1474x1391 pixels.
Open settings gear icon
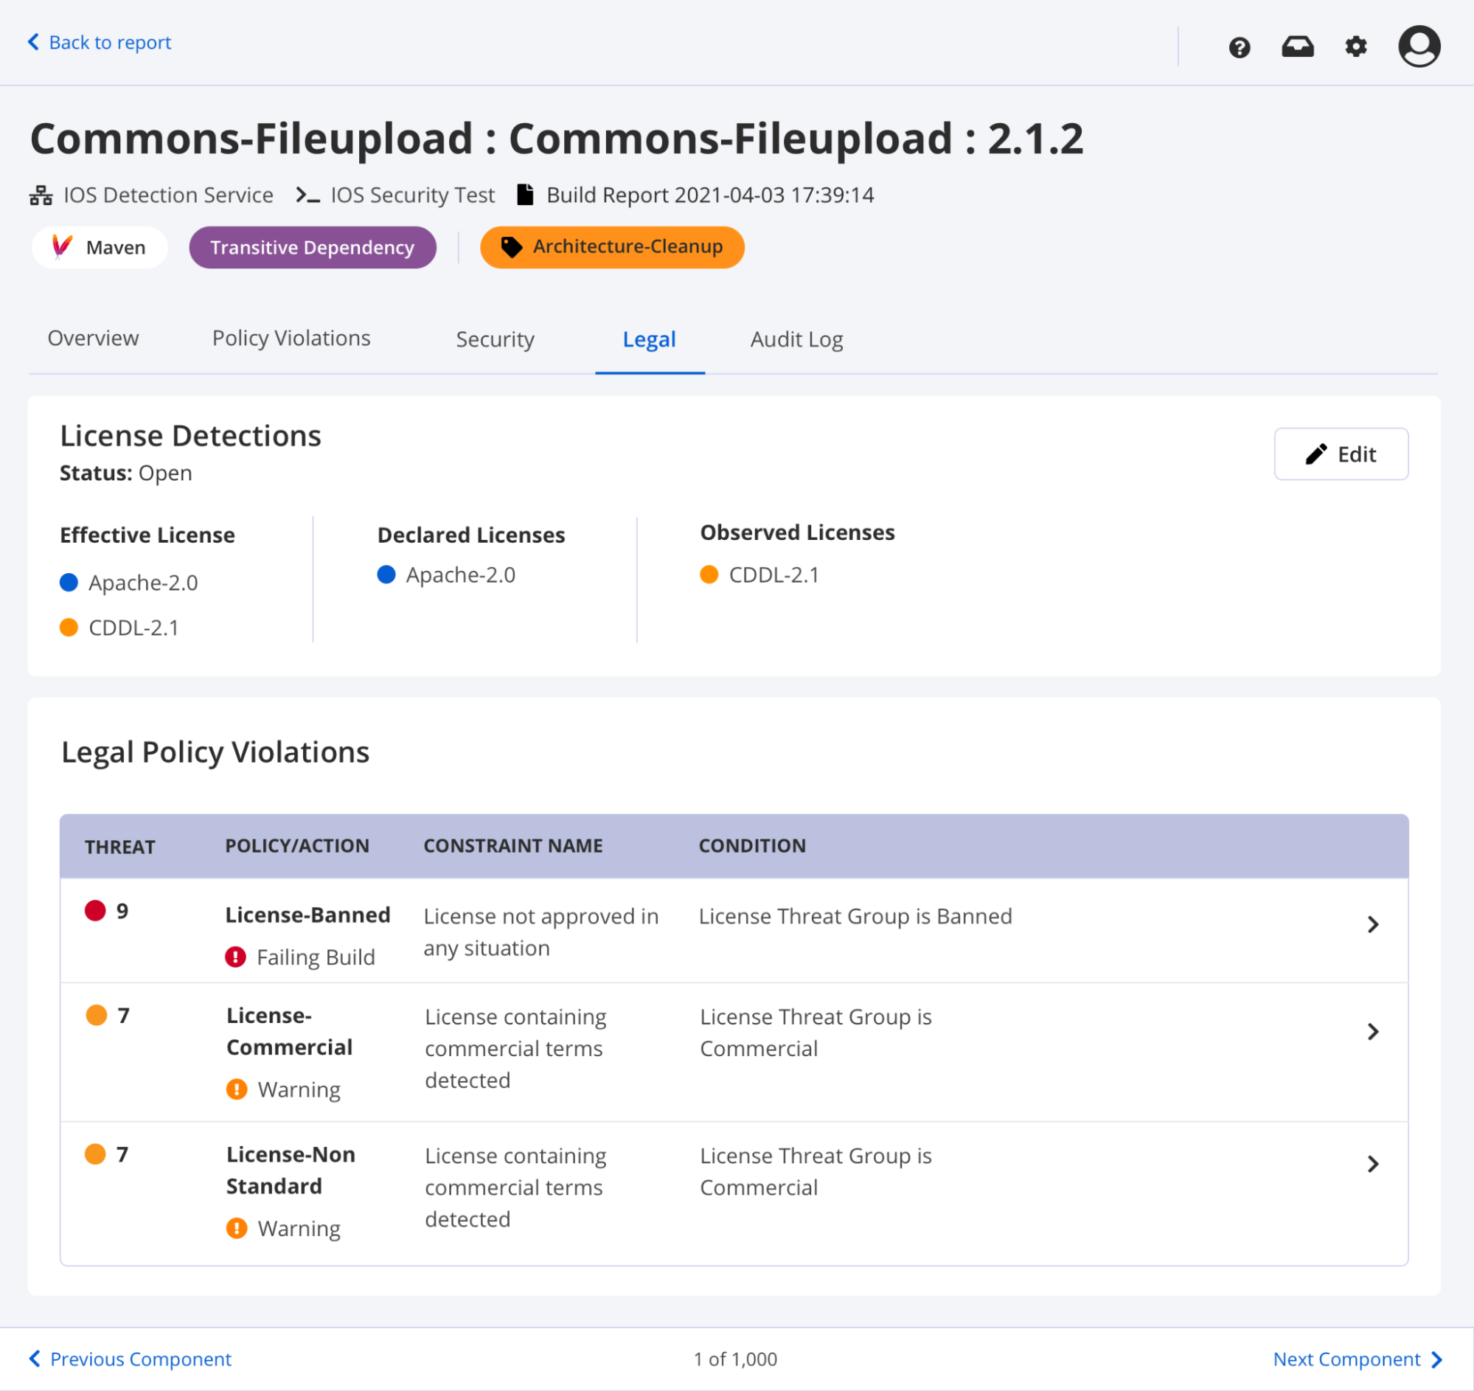(x=1355, y=47)
